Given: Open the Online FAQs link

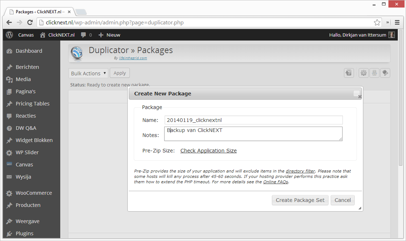Looking at the screenshot, I should click(x=276, y=182).
